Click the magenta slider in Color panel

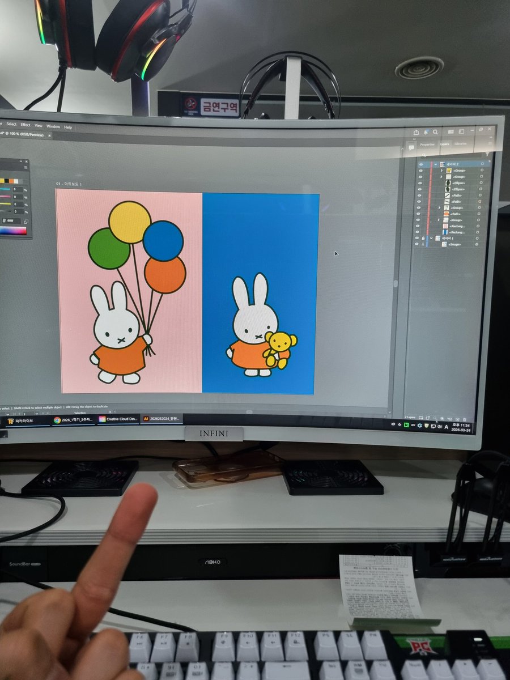click(5, 197)
